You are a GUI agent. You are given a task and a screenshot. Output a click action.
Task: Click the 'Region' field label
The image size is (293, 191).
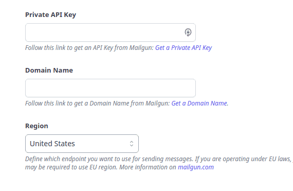pos(36,126)
